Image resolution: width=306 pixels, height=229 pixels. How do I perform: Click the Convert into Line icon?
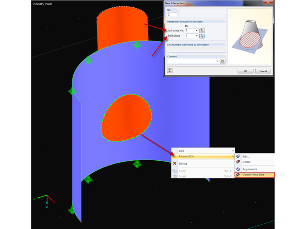point(238,175)
